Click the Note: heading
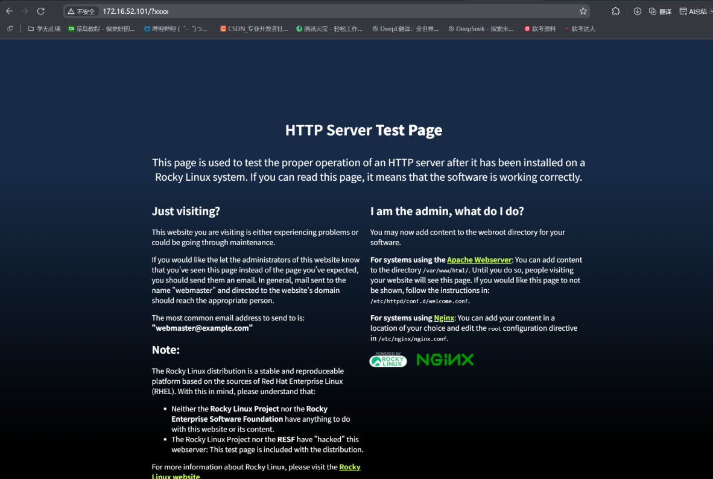Screen dimensions: 713x479 point(165,349)
